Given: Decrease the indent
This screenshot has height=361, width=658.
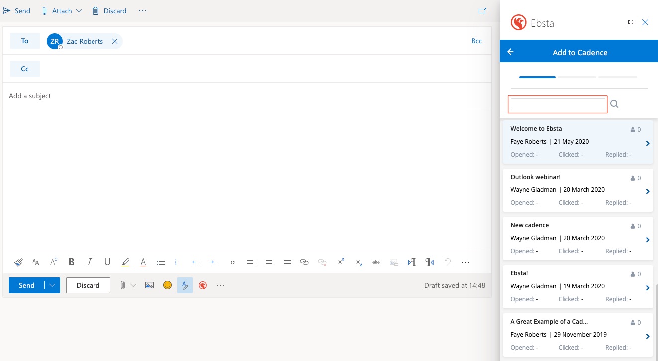Looking at the screenshot, I should (197, 262).
